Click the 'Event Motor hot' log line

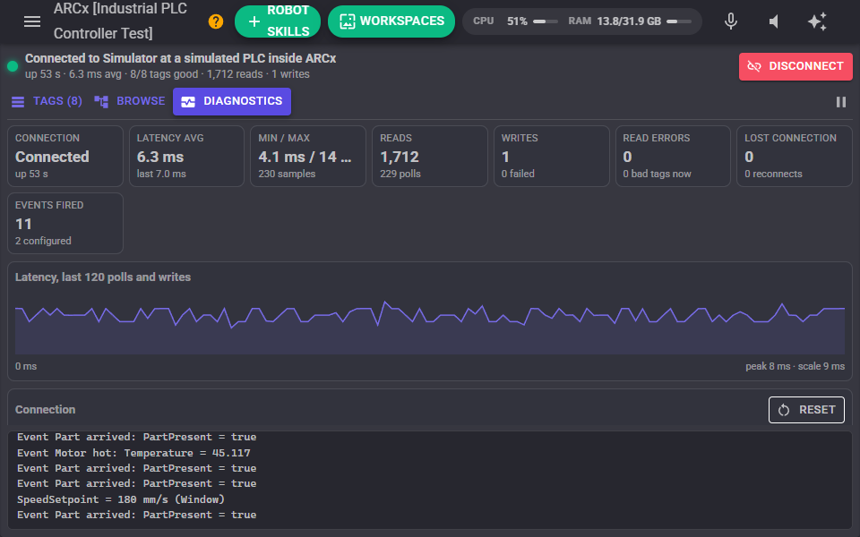coord(133,453)
